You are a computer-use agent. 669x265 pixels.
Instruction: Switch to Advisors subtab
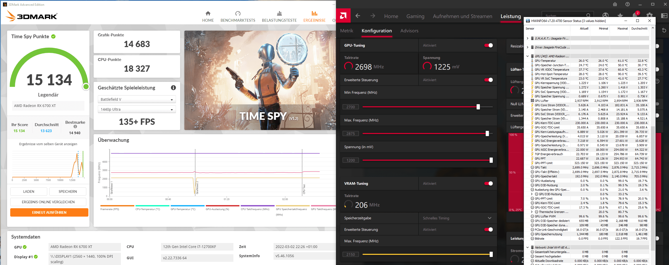click(409, 31)
